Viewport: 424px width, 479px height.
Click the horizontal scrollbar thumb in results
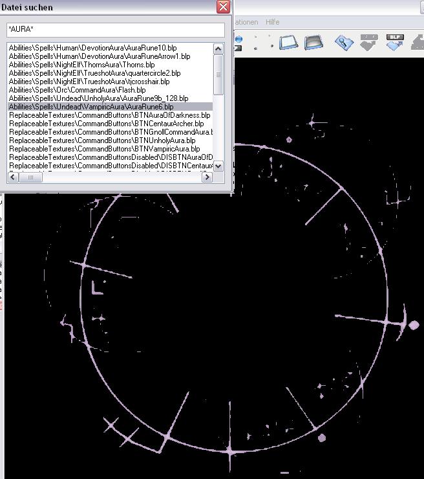pyautogui.click(x=30, y=177)
